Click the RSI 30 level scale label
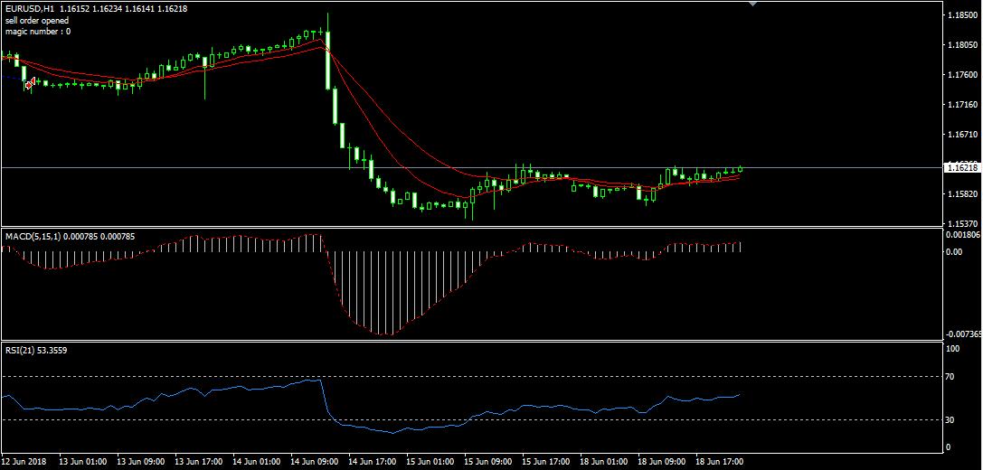The height and width of the screenshot is (470, 983). (x=951, y=420)
